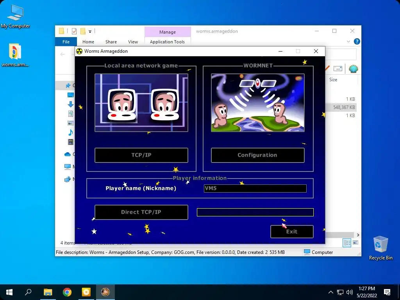Click the New folder icon in quick access toolbar
The width and height of the screenshot is (400, 300).
coord(83,31)
